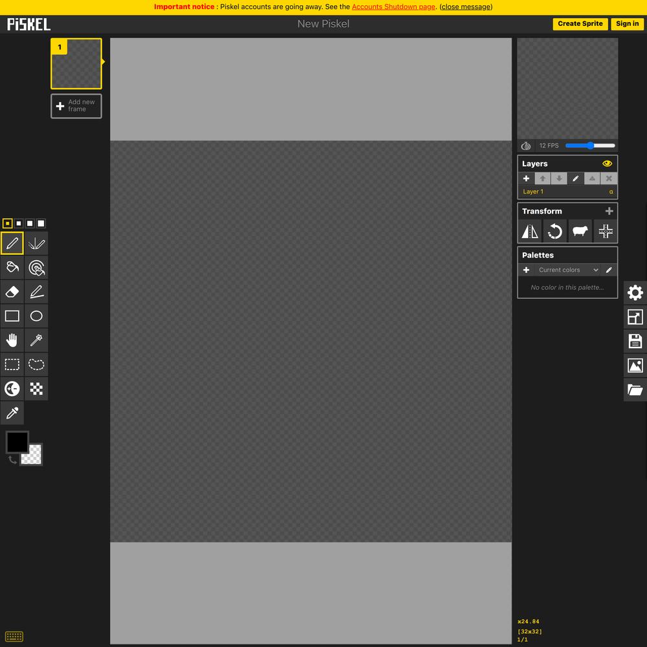Viewport: 647px width, 647px height.
Task: Select the Color picker eyedropper tool
Action: click(12, 413)
